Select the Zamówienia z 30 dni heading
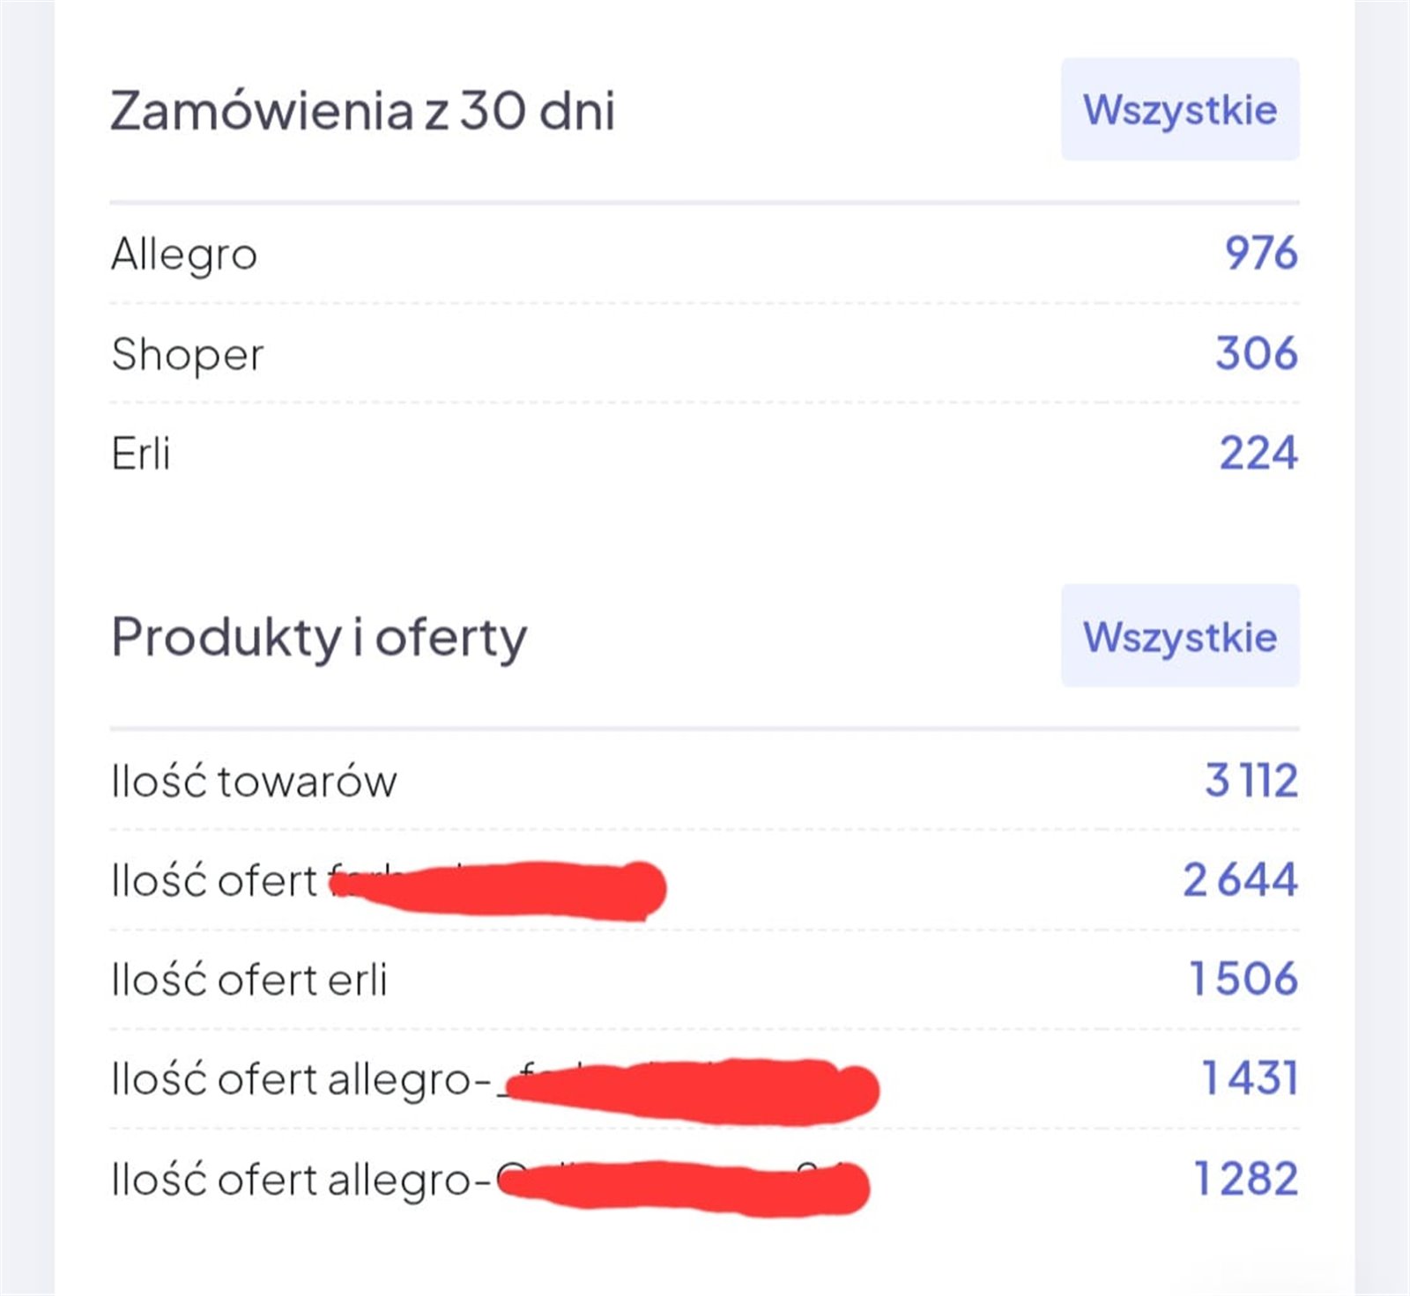 (362, 111)
